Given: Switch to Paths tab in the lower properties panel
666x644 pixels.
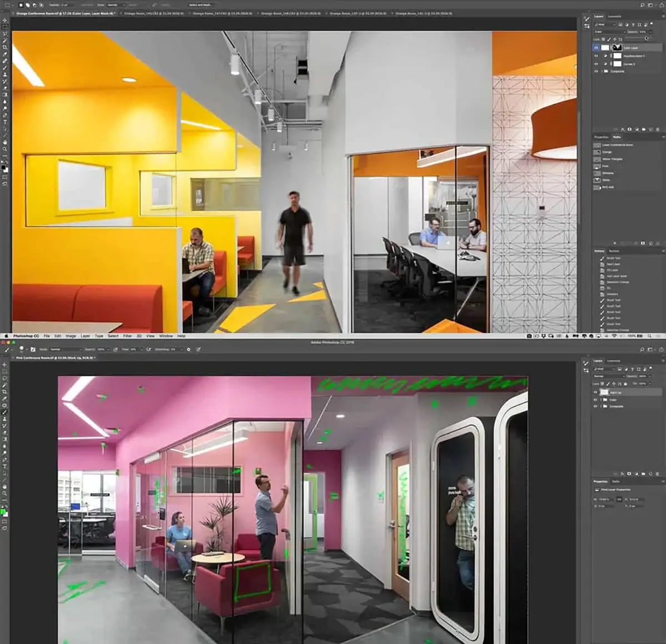Looking at the screenshot, I should point(615,481).
